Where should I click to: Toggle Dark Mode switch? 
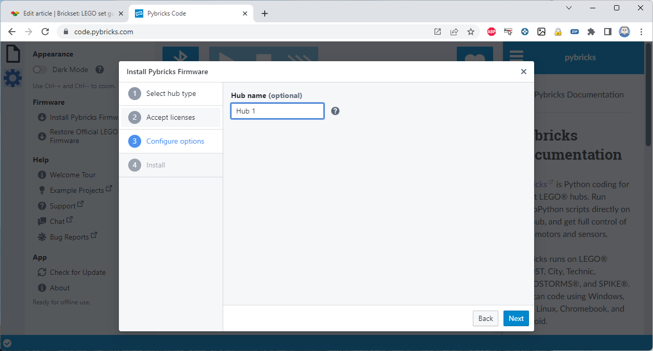coord(40,69)
